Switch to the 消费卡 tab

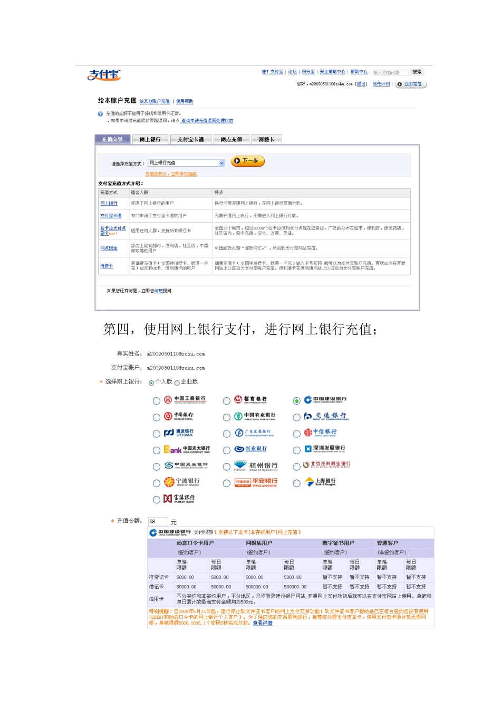point(267,140)
